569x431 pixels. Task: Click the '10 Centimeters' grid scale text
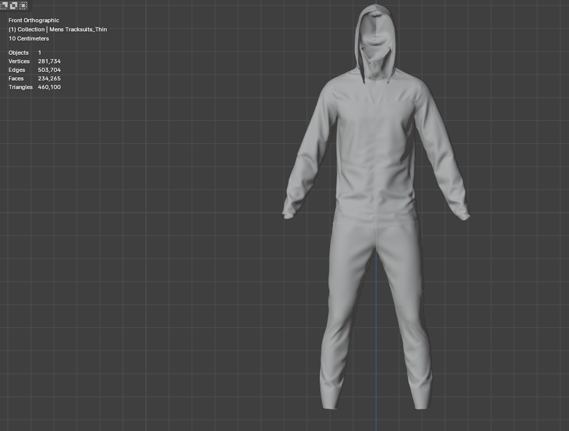[29, 38]
